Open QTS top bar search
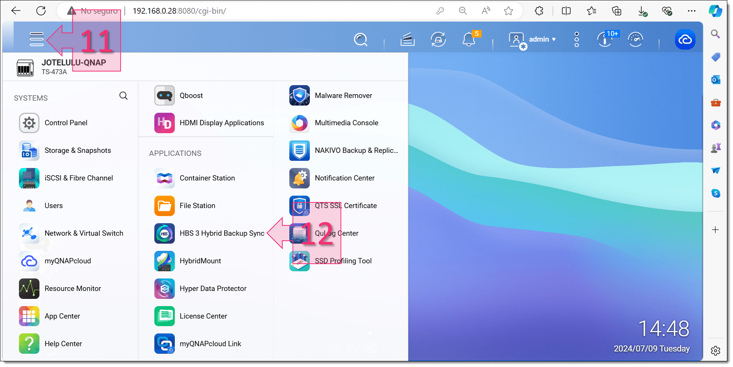The height and width of the screenshot is (367, 733). coord(361,39)
